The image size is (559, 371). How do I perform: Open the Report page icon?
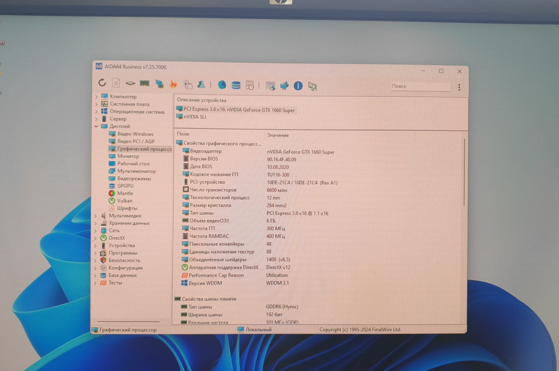(x=116, y=83)
